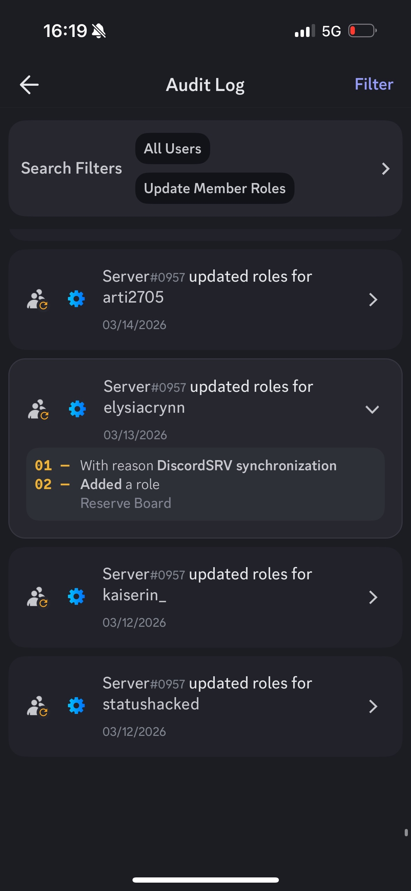Tap the back arrow icon
411x891 pixels.
[29, 85]
